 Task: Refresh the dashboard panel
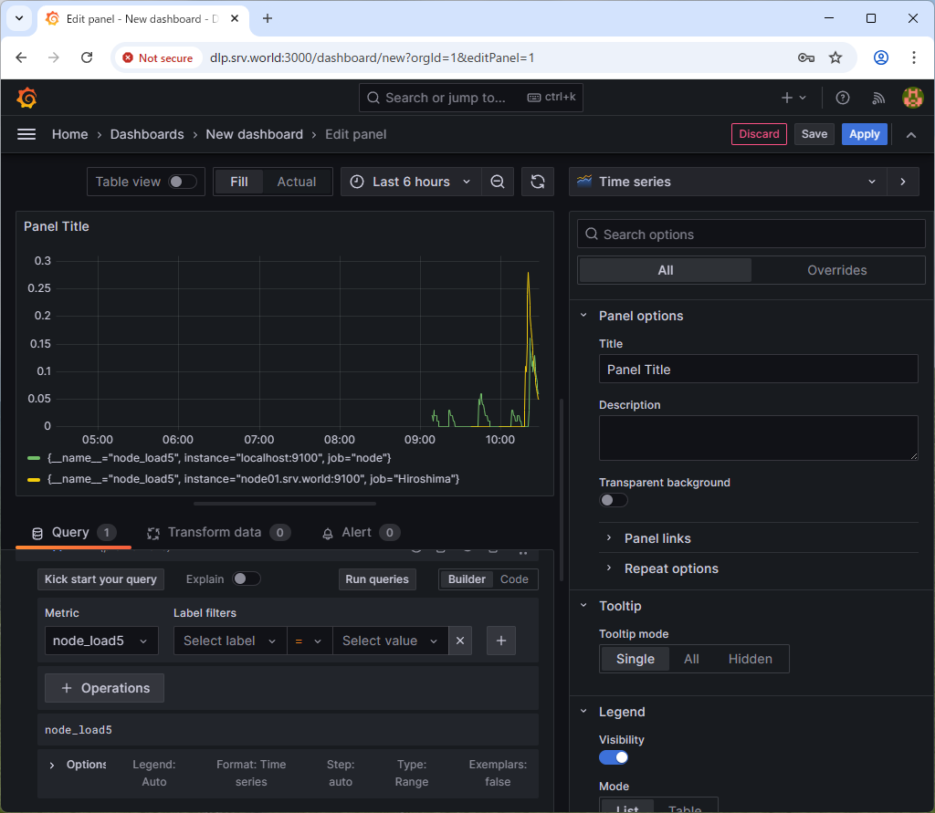click(537, 182)
